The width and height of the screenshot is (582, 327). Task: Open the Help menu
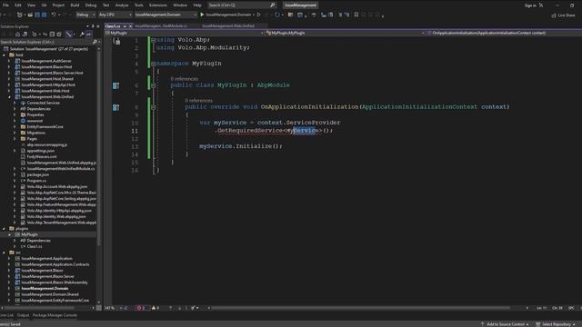197,5
